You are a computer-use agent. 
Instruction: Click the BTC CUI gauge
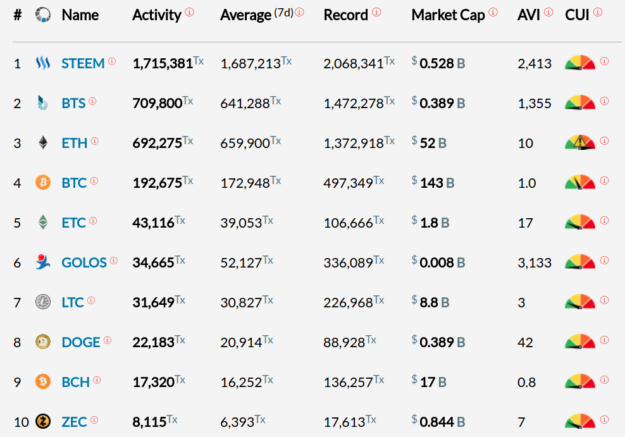point(580,182)
